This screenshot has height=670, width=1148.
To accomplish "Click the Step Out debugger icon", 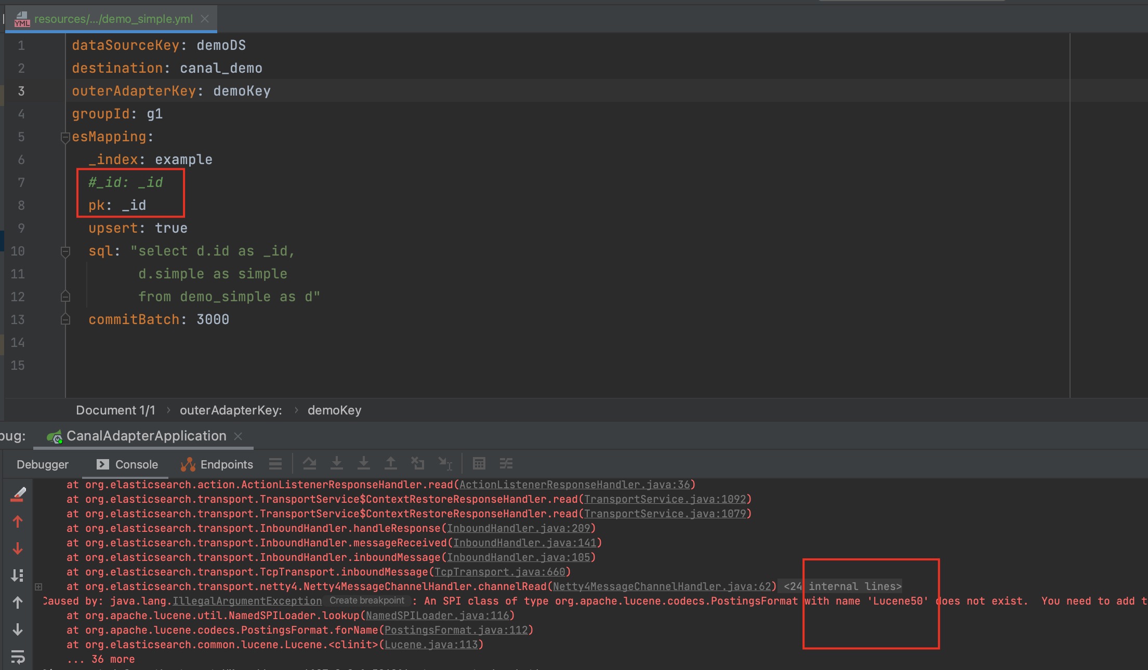I will click(x=391, y=463).
